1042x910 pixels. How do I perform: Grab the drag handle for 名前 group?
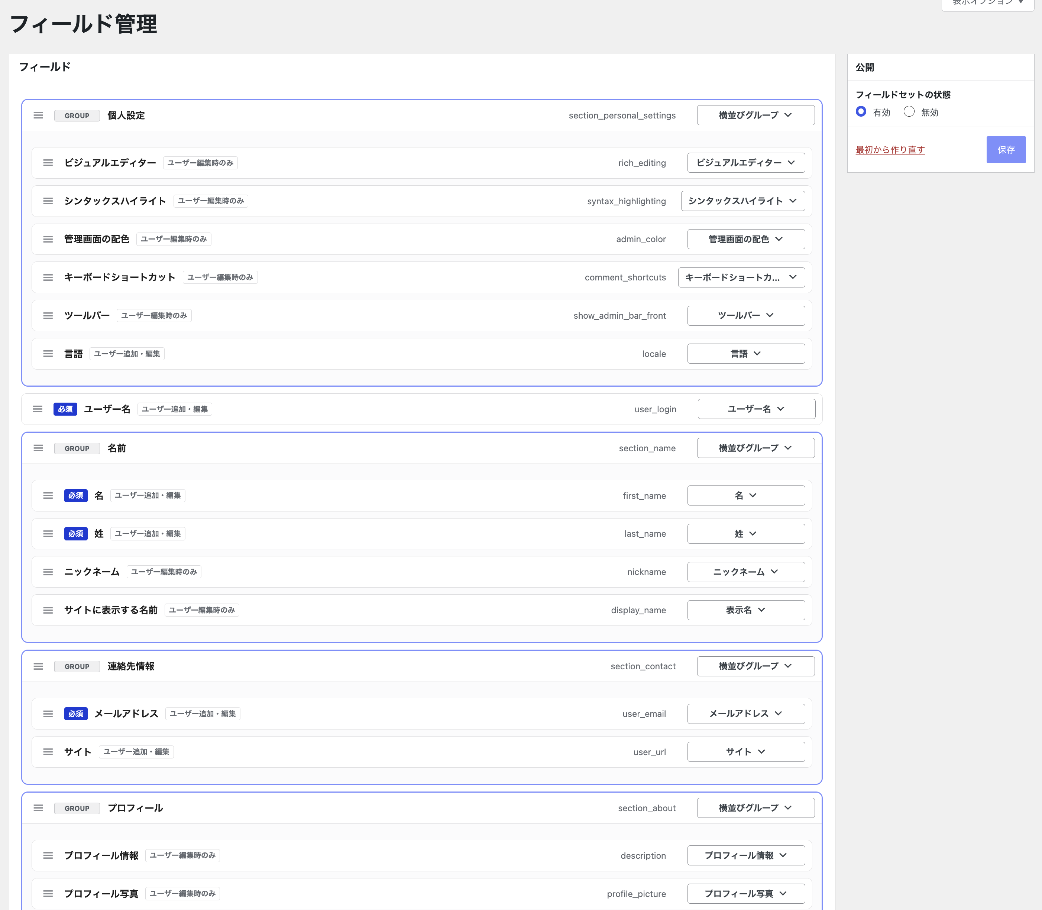(38, 448)
